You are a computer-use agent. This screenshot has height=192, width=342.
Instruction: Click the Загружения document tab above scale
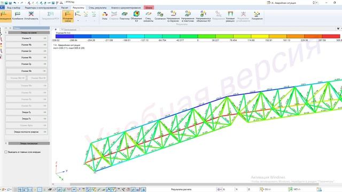coord(69,29)
